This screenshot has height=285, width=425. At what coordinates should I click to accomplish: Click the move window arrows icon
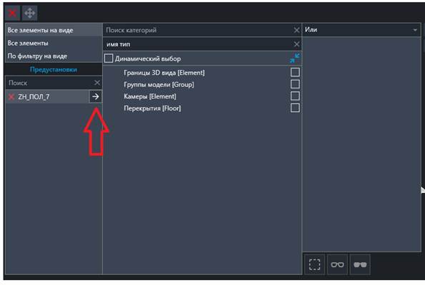[29, 13]
